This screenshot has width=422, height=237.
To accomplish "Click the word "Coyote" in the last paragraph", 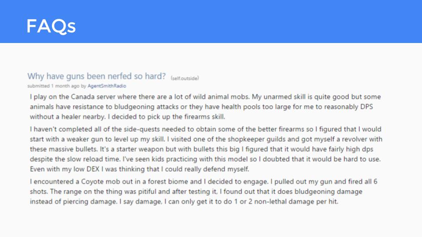I will (x=92, y=182).
